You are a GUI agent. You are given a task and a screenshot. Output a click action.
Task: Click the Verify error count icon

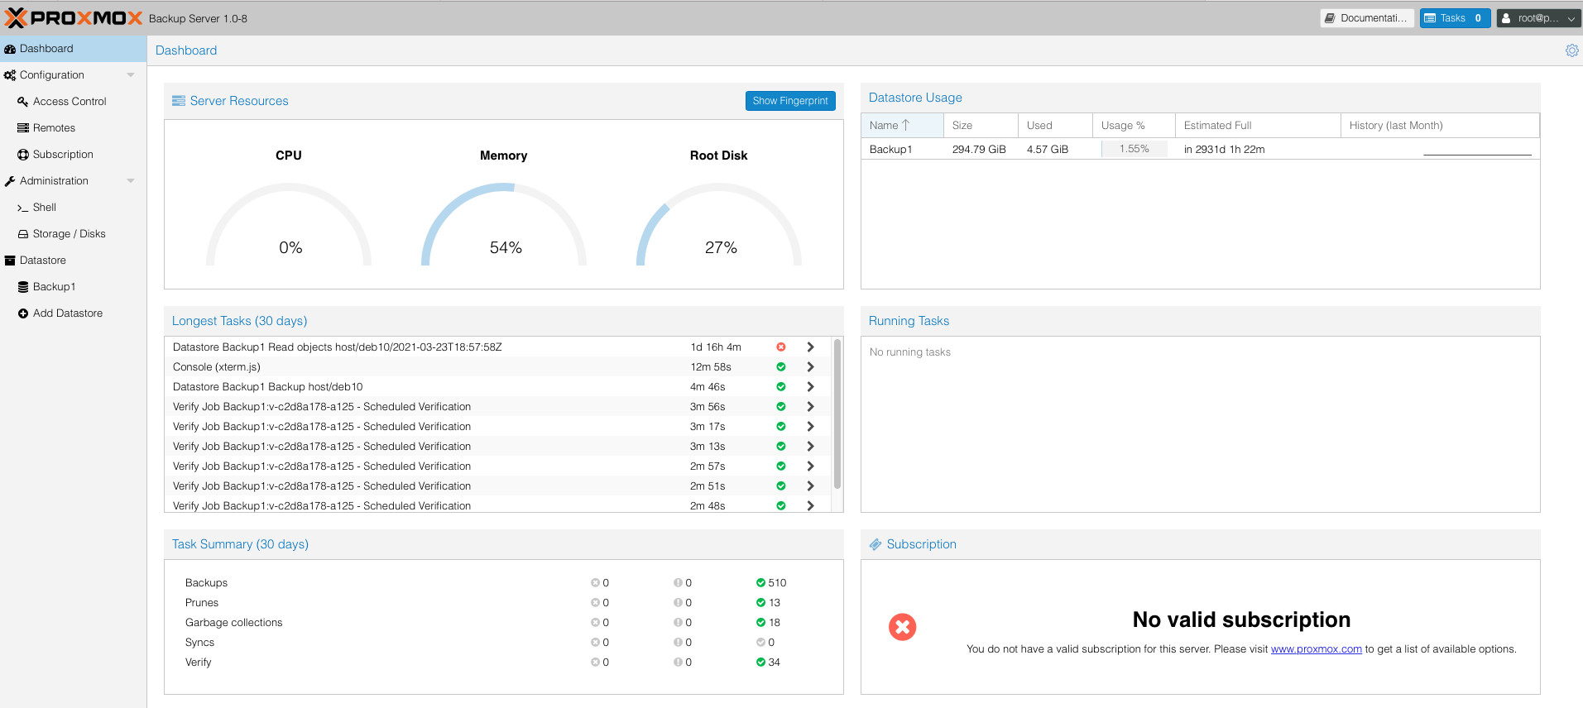tap(595, 663)
